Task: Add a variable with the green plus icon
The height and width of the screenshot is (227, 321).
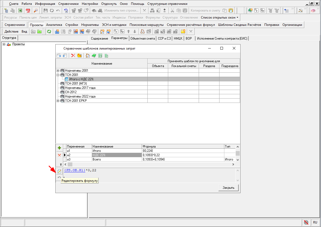Action: coord(59,148)
